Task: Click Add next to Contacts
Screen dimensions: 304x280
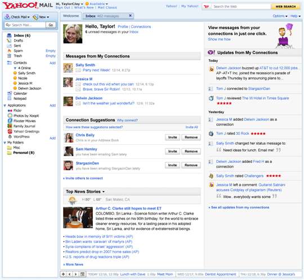Action: 52,63
